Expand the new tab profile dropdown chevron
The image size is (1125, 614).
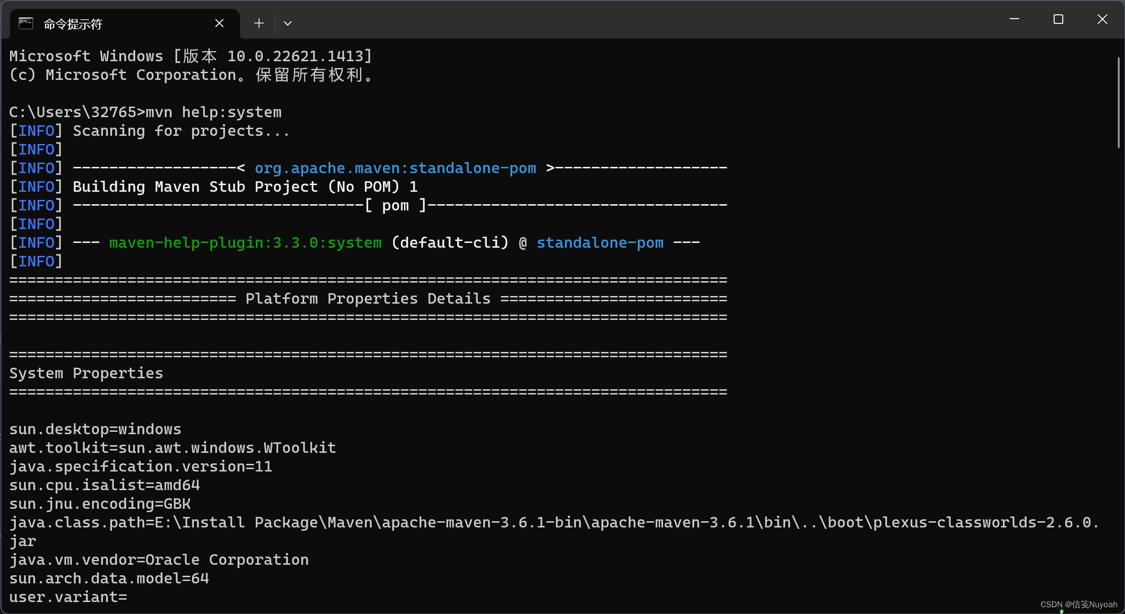tap(288, 23)
